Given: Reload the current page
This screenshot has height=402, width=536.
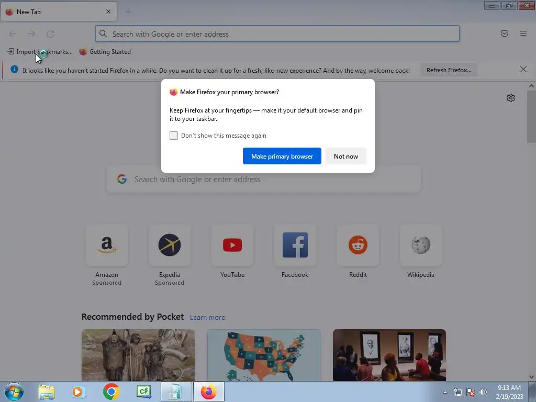Looking at the screenshot, I should 50,34.
